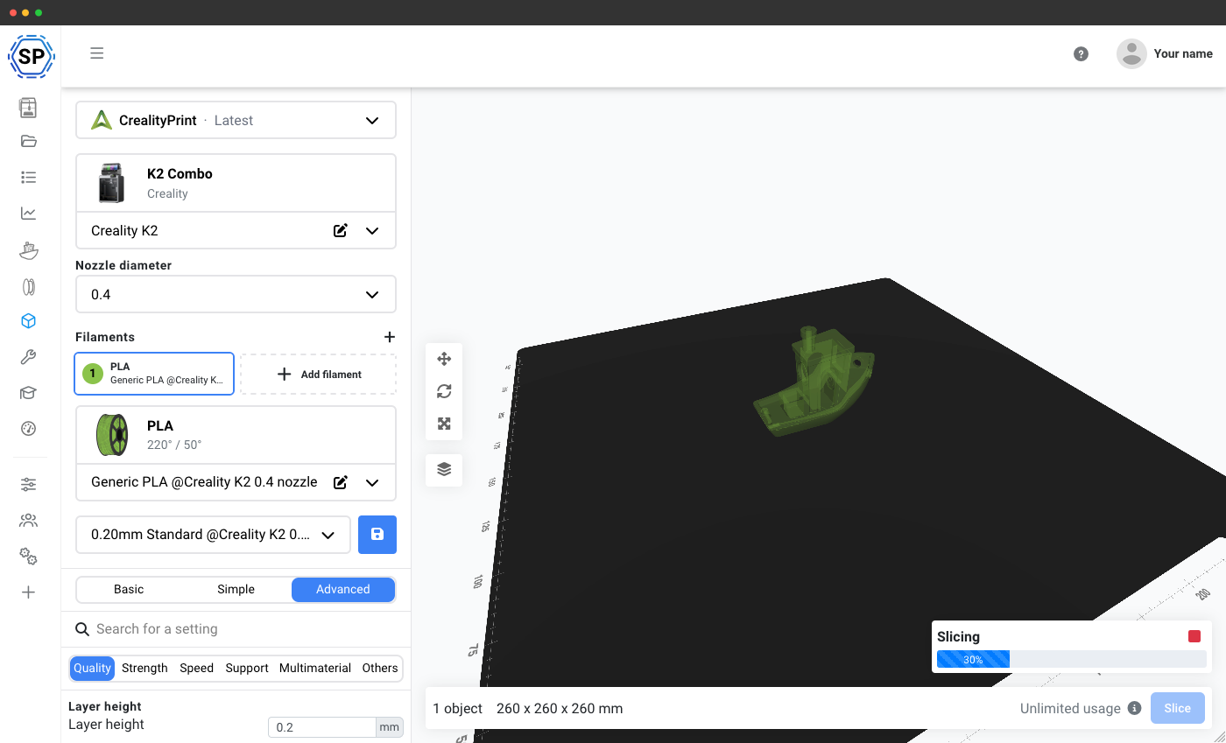Screen dimensions: 1226x743
Task: Select the scale tool in viewport toolbar
Action: pyautogui.click(x=444, y=424)
